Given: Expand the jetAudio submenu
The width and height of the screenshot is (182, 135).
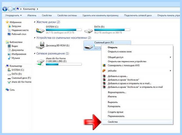Looking at the screenshot, I should tap(137, 71).
